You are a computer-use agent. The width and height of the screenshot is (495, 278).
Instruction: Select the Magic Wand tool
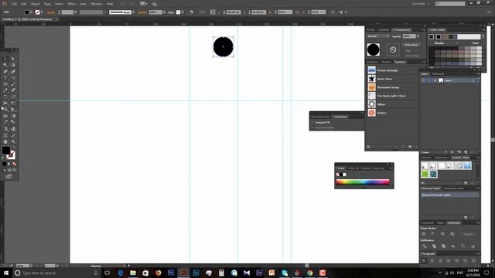click(5, 65)
